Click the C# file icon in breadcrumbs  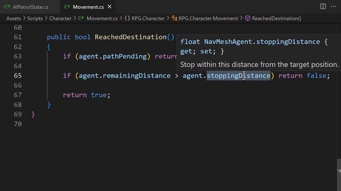(x=81, y=18)
